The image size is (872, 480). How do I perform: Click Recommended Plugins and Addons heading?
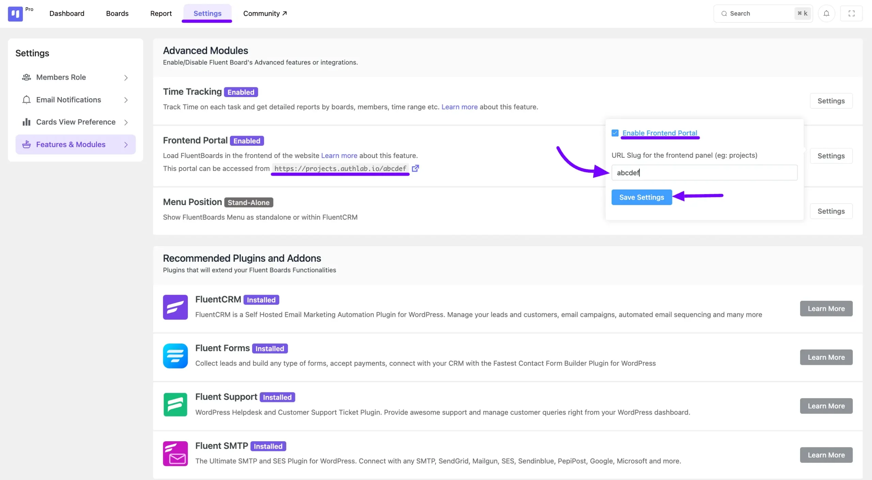[242, 258]
